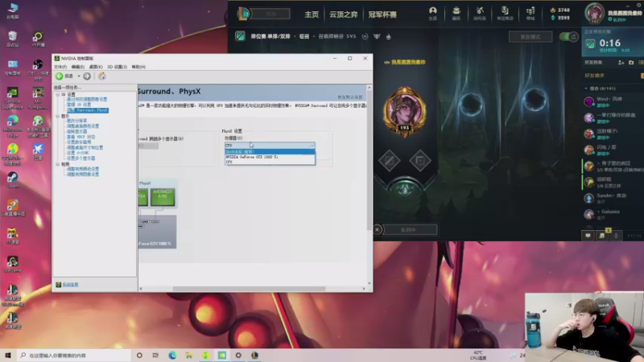Open the 文件(F) menu in NVIDIA Control Panel

click(60, 67)
